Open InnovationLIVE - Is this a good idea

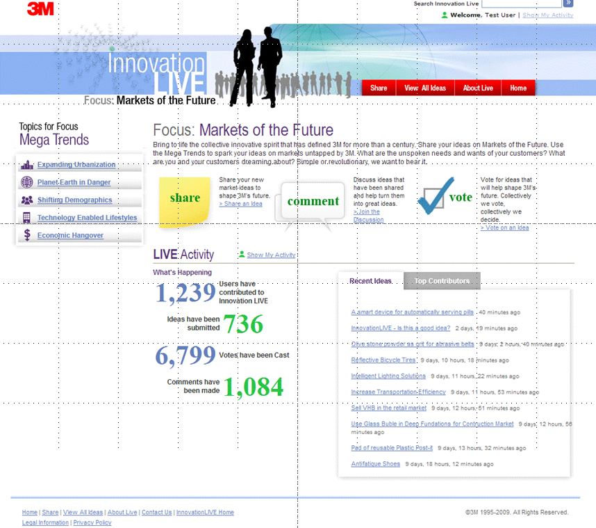point(401,328)
